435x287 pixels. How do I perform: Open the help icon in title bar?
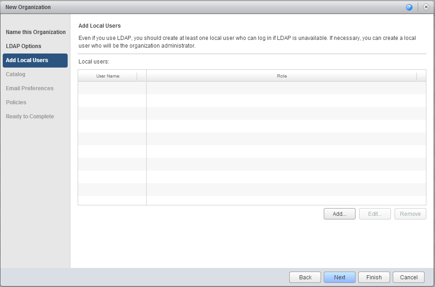click(x=409, y=7)
